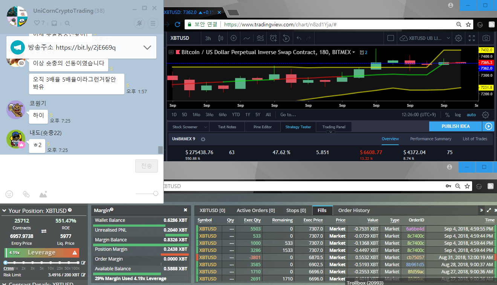Sort the fills table by Exec Price
The image size is (497, 285).
click(x=313, y=220)
